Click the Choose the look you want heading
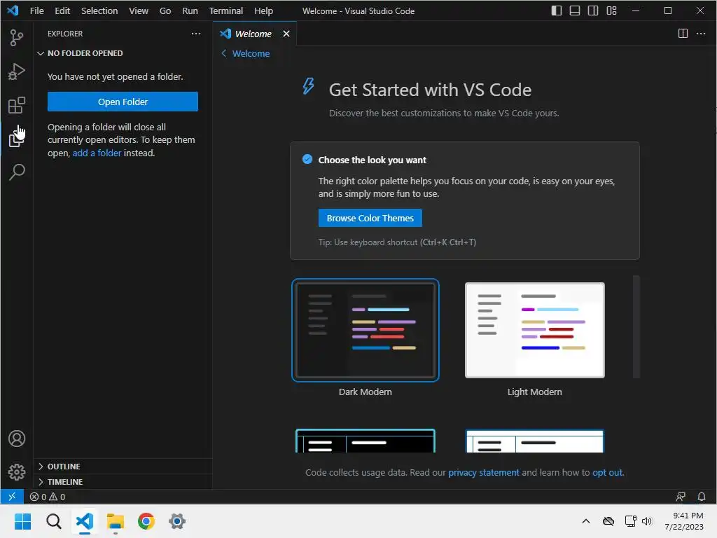This screenshot has width=717, height=538. pyautogui.click(x=373, y=160)
